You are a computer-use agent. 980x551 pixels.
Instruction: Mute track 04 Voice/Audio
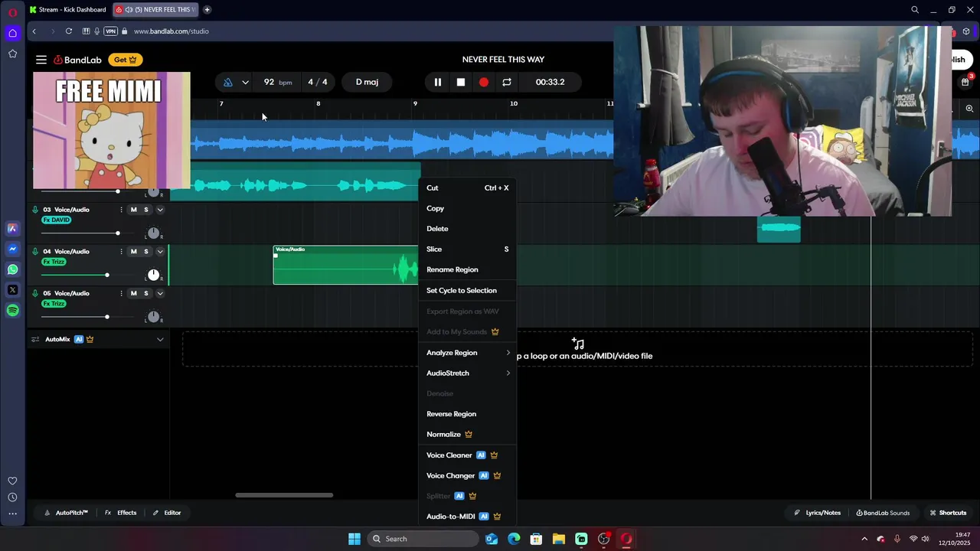point(134,252)
